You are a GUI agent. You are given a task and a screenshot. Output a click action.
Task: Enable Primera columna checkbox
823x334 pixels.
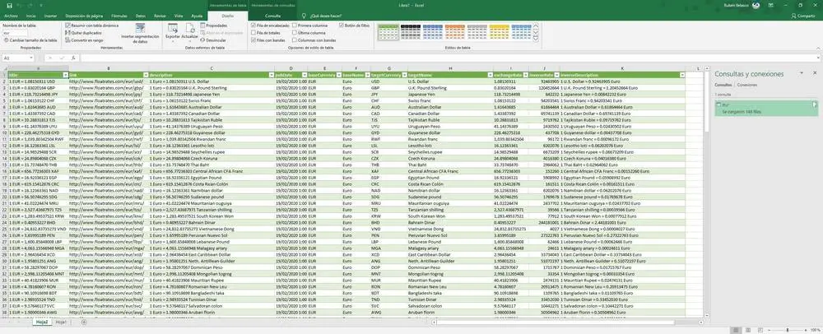pos(295,26)
